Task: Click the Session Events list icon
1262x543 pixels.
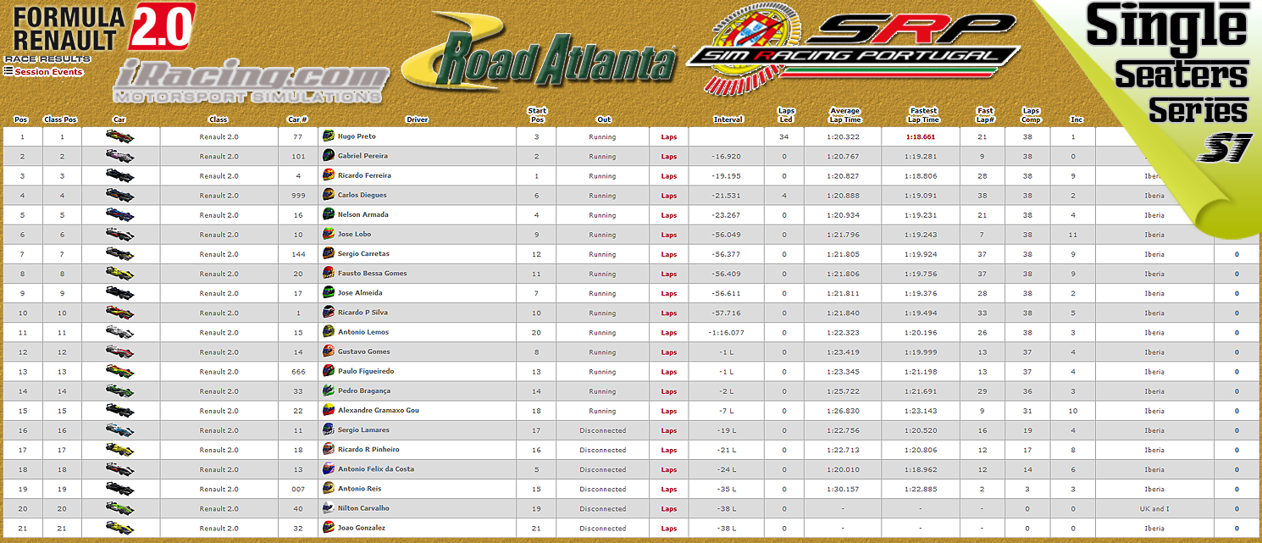Action: 8,71
